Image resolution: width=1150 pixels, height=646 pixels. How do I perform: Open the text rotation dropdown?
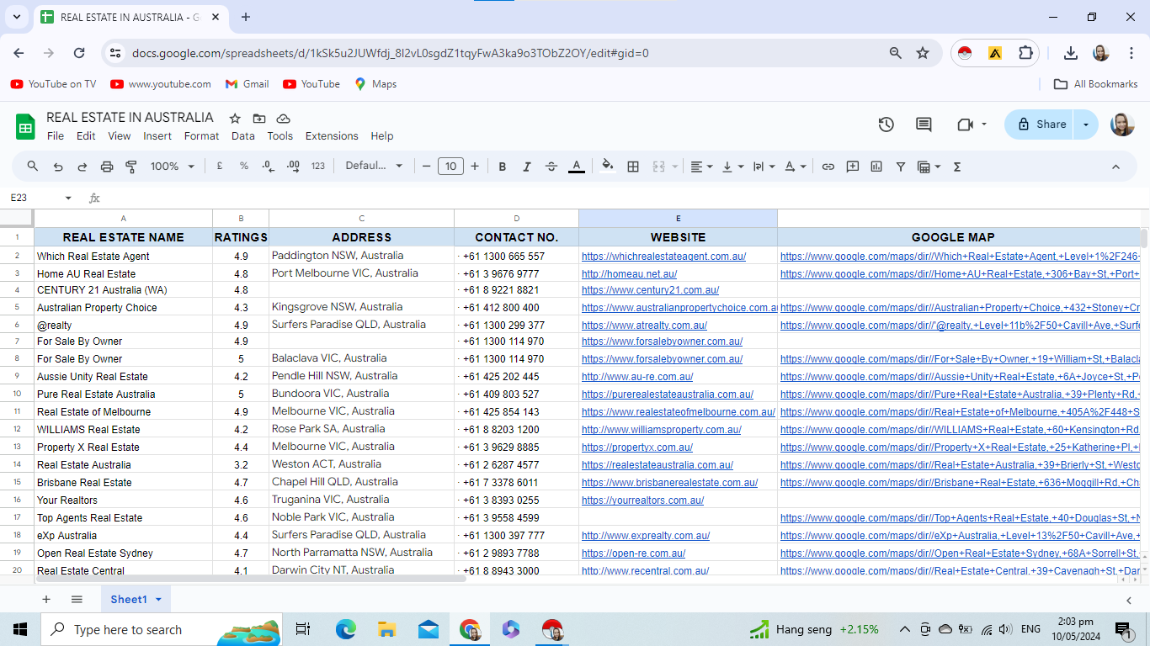[x=796, y=167]
